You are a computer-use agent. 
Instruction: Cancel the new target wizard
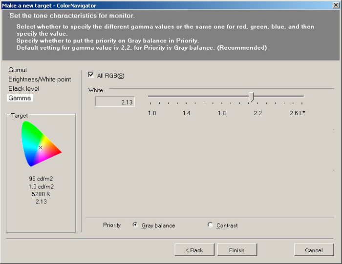tap(314, 250)
